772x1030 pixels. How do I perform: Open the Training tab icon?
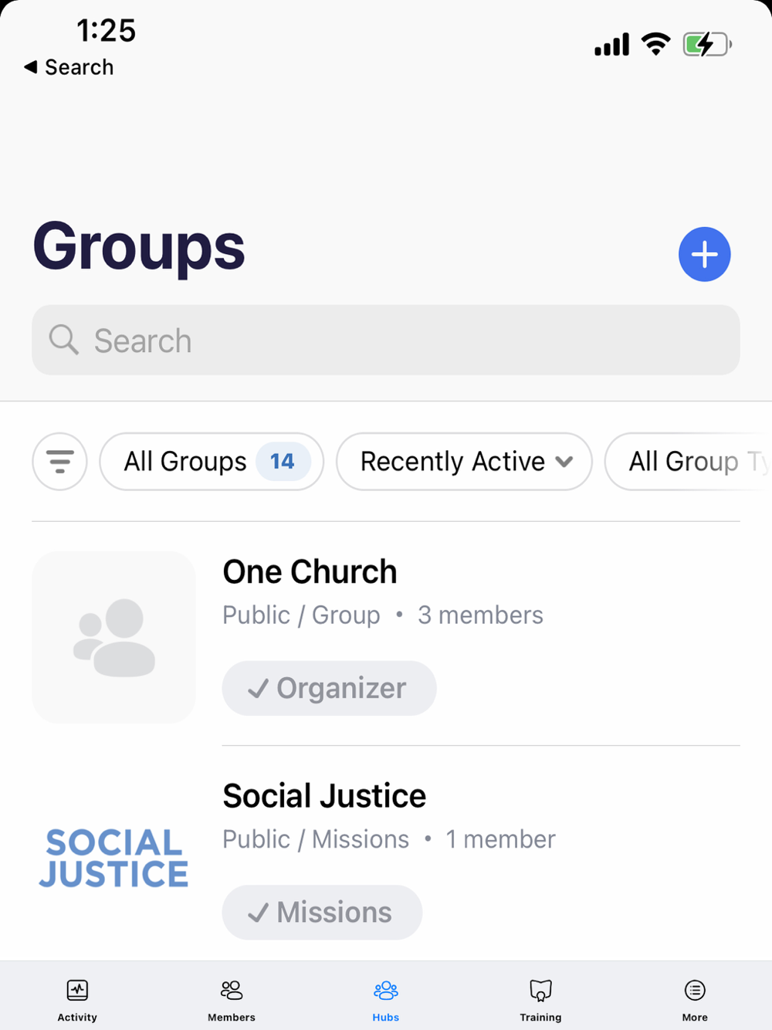(540, 990)
